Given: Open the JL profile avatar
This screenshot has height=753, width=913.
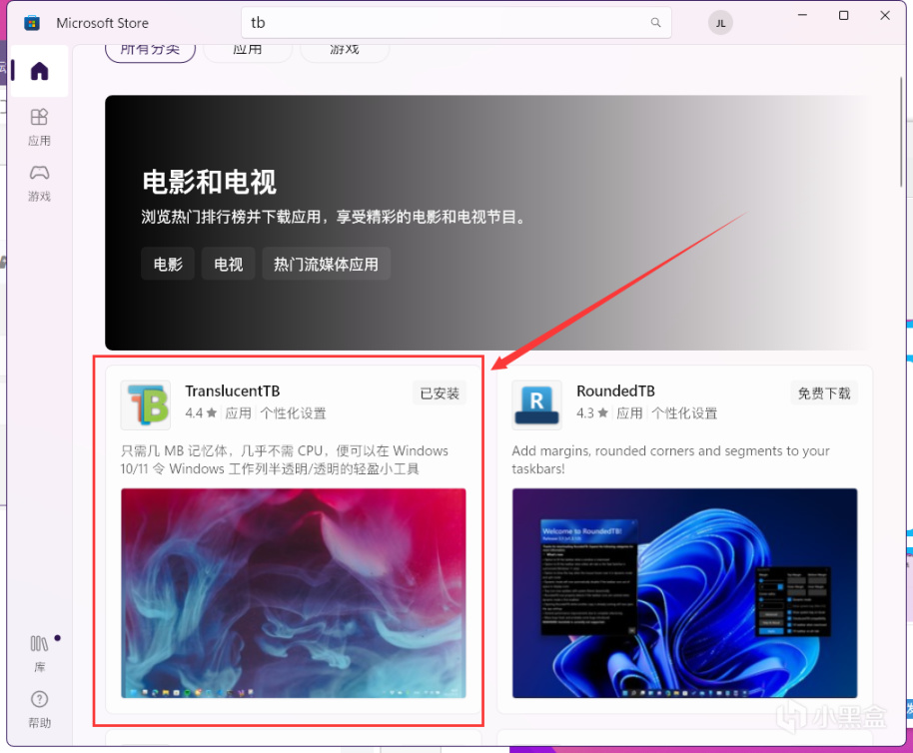Looking at the screenshot, I should click(x=720, y=23).
